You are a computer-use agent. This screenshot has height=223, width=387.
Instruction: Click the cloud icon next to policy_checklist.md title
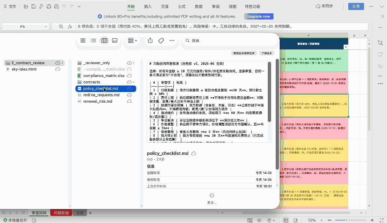point(193,153)
